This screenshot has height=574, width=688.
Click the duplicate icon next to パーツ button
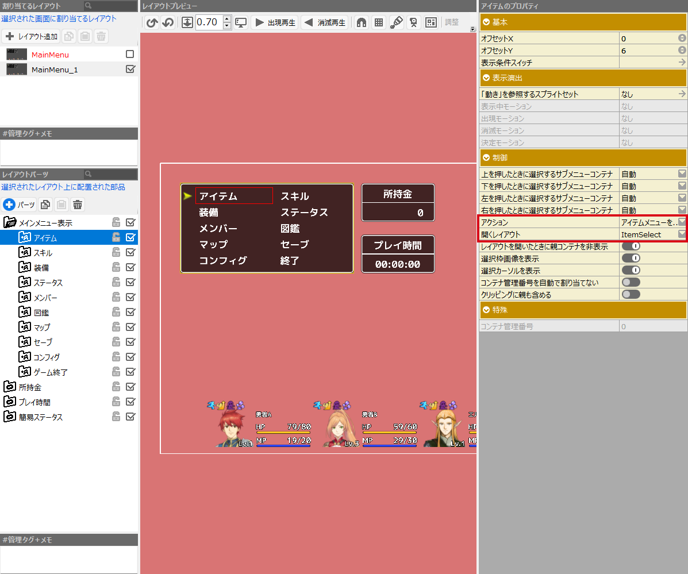click(x=45, y=205)
